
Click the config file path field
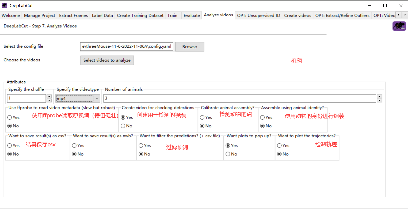(127, 47)
